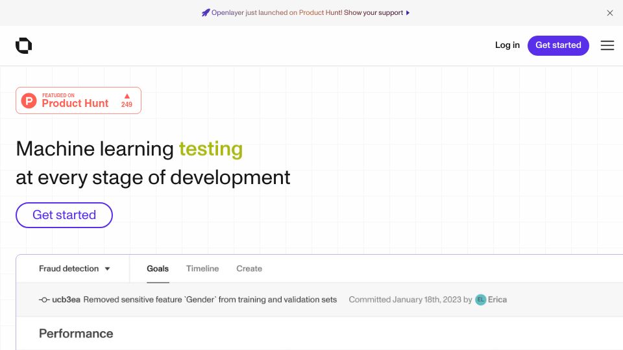Viewport: 623px width, 350px height.
Task: Click the upvote triangle showing 249
Action: coord(127,96)
